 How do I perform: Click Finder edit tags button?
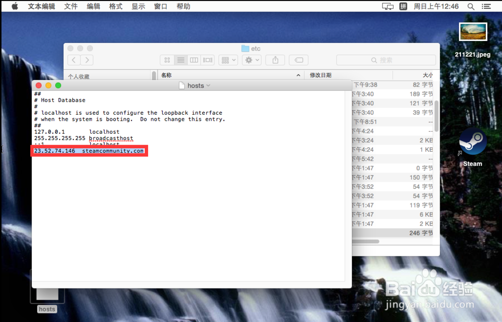(x=299, y=60)
